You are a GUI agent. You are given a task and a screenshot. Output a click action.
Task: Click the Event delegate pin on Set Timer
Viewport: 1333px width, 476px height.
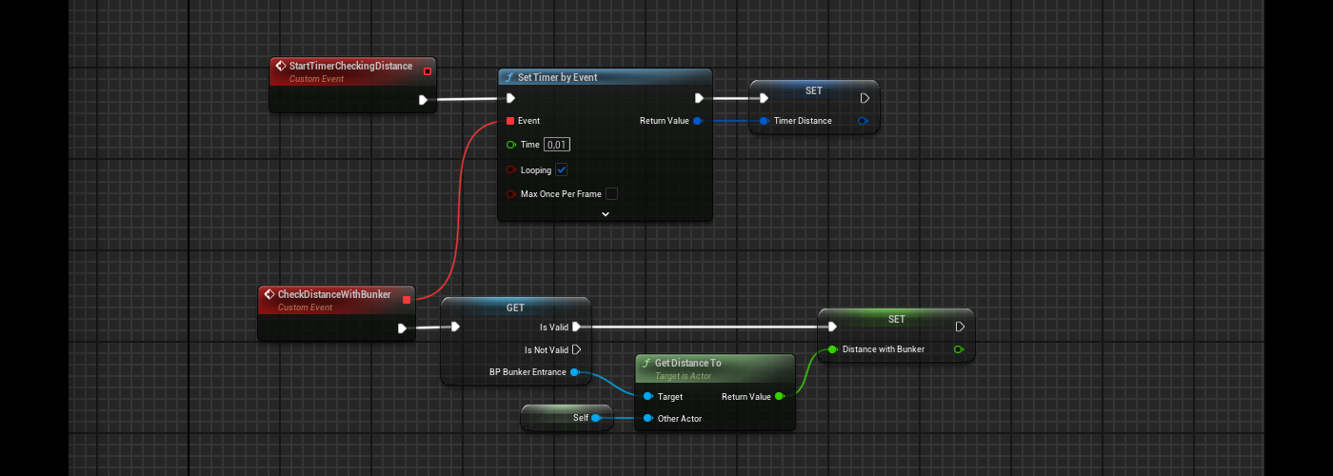(510, 121)
